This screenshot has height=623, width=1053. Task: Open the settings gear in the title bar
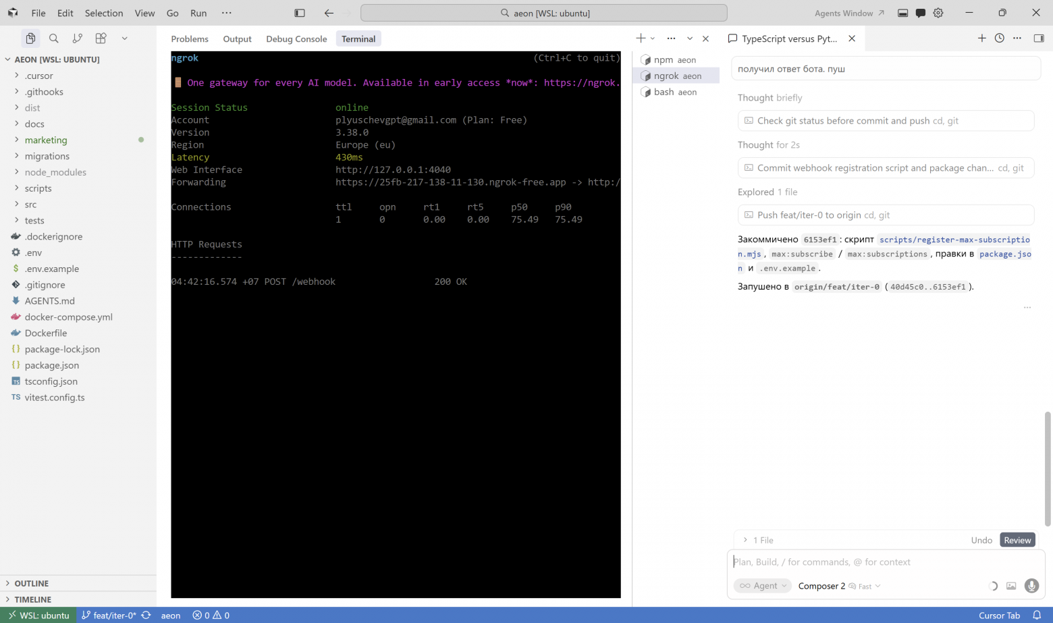pos(938,13)
